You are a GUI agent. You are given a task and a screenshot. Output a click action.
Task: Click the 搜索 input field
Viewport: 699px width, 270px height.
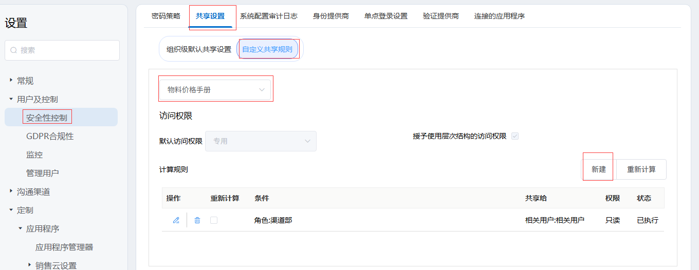(x=67, y=50)
